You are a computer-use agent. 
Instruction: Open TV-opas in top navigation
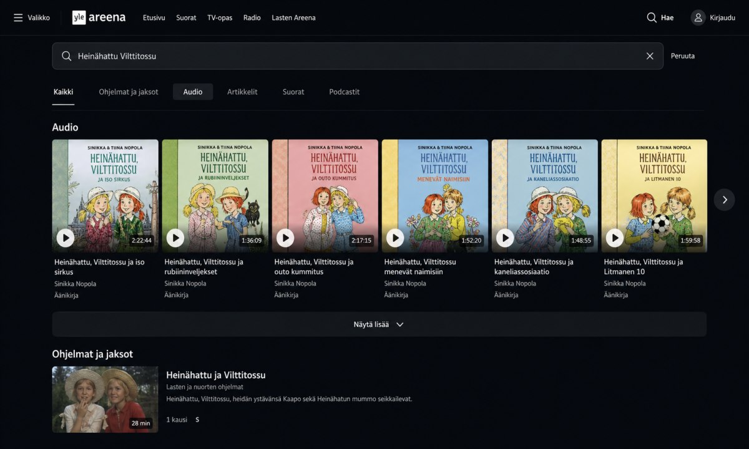click(220, 17)
